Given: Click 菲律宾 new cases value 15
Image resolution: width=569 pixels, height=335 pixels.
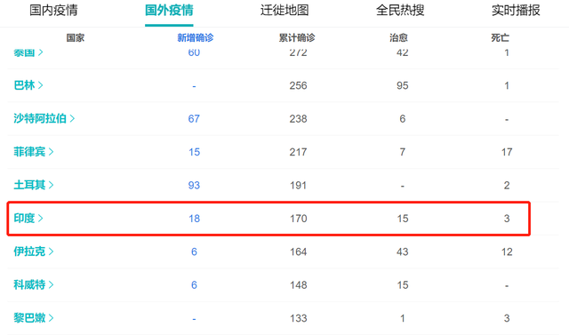Looking at the screenshot, I should pyautogui.click(x=194, y=152).
